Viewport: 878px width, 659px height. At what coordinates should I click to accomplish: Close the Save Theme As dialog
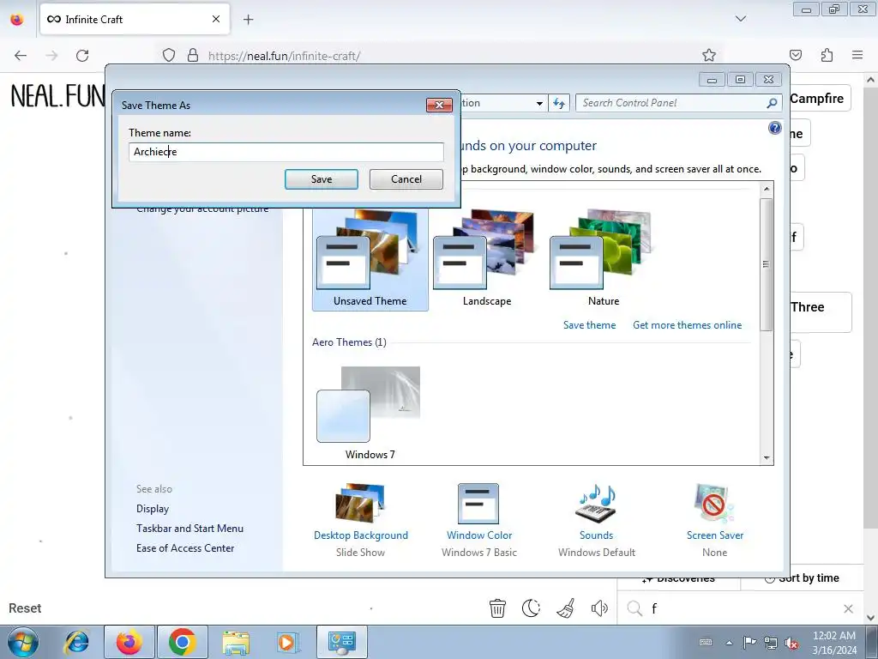click(440, 105)
